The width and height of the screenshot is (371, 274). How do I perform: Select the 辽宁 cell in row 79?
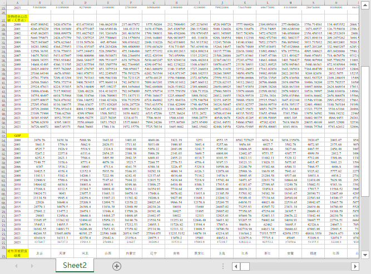(x=154, y=253)
